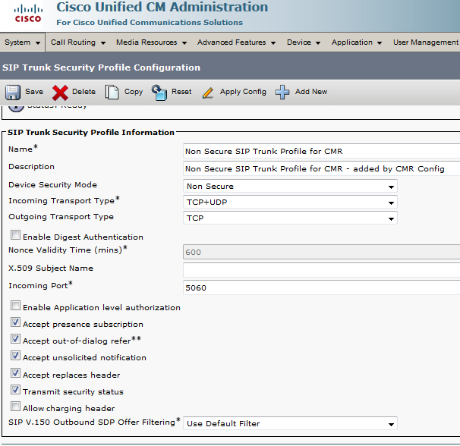Image resolution: width=460 pixels, height=446 pixels.
Task: Click the Copy pages icon
Action: 112,93
